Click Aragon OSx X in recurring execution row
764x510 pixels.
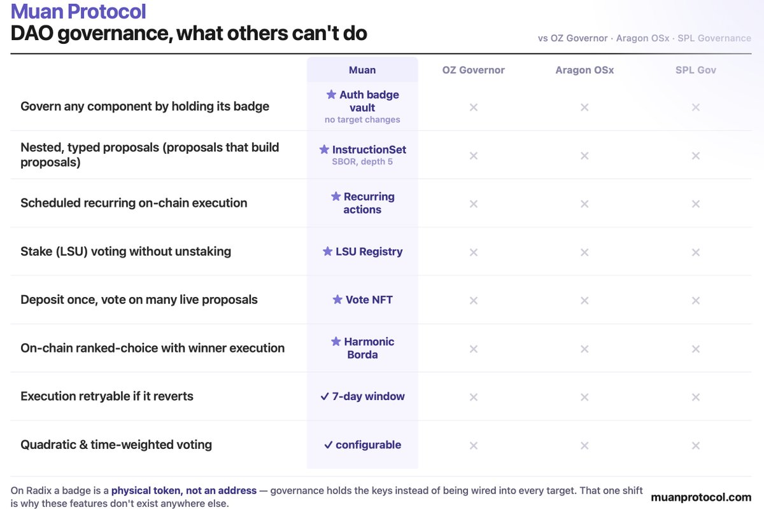(584, 204)
